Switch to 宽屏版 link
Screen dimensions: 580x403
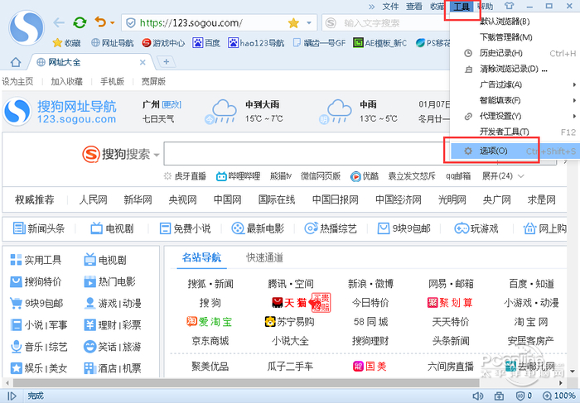(x=153, y=81)
